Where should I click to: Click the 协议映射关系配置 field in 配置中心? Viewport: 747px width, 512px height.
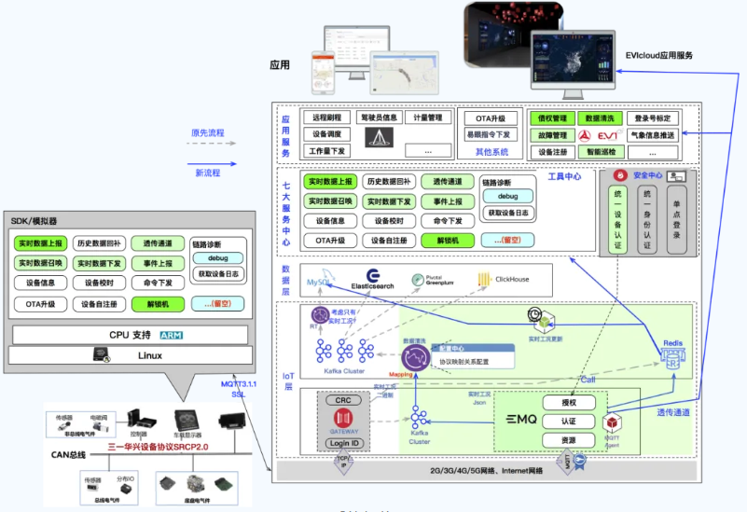473,362
